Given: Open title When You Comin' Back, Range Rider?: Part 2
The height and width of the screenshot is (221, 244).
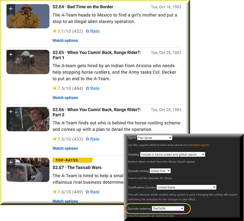Looking at the screenshot, I should click(97, 112).
